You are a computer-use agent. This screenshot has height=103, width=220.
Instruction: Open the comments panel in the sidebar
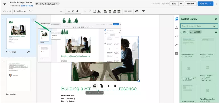[x=177, y=54]
